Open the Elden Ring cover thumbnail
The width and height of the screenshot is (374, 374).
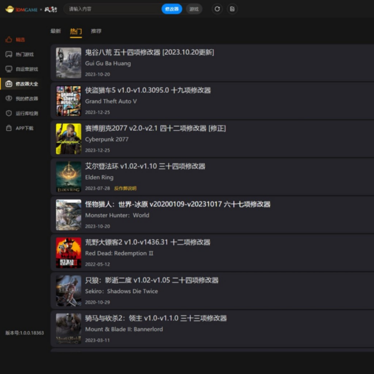[x=69, y=177]
